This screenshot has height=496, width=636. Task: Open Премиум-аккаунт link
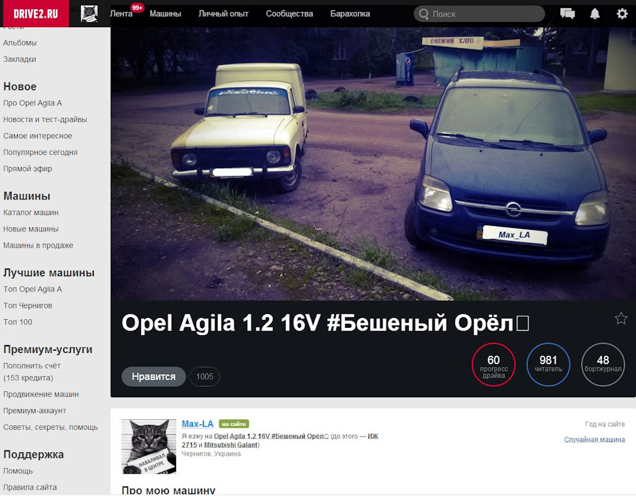point(34,411)
